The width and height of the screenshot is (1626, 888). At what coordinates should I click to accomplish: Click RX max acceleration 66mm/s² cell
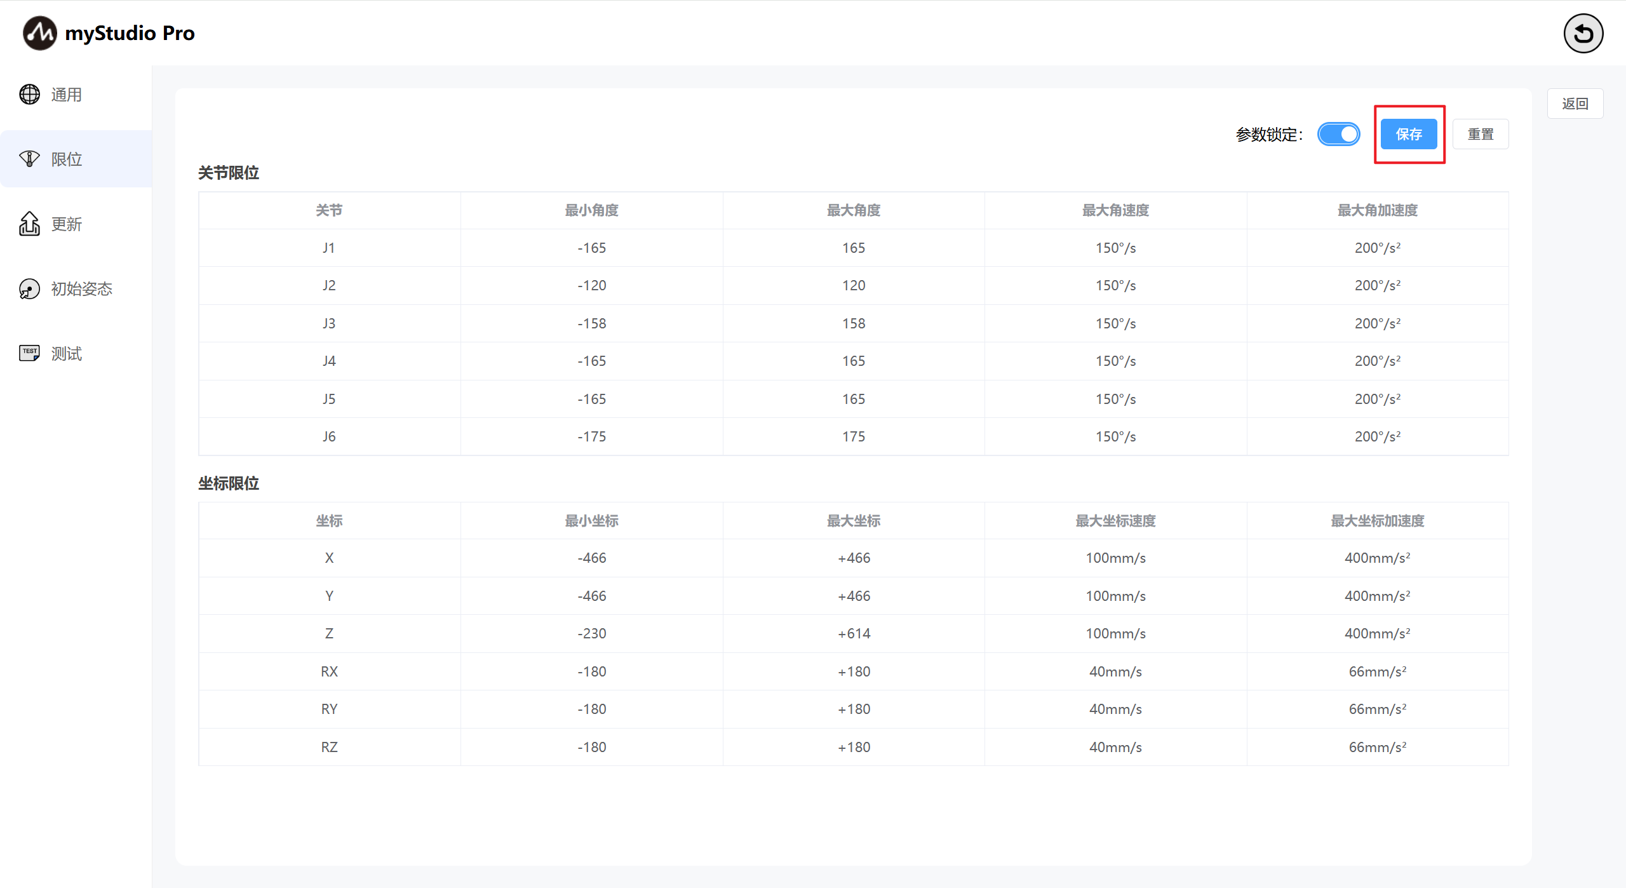(x=1377, y=671)
